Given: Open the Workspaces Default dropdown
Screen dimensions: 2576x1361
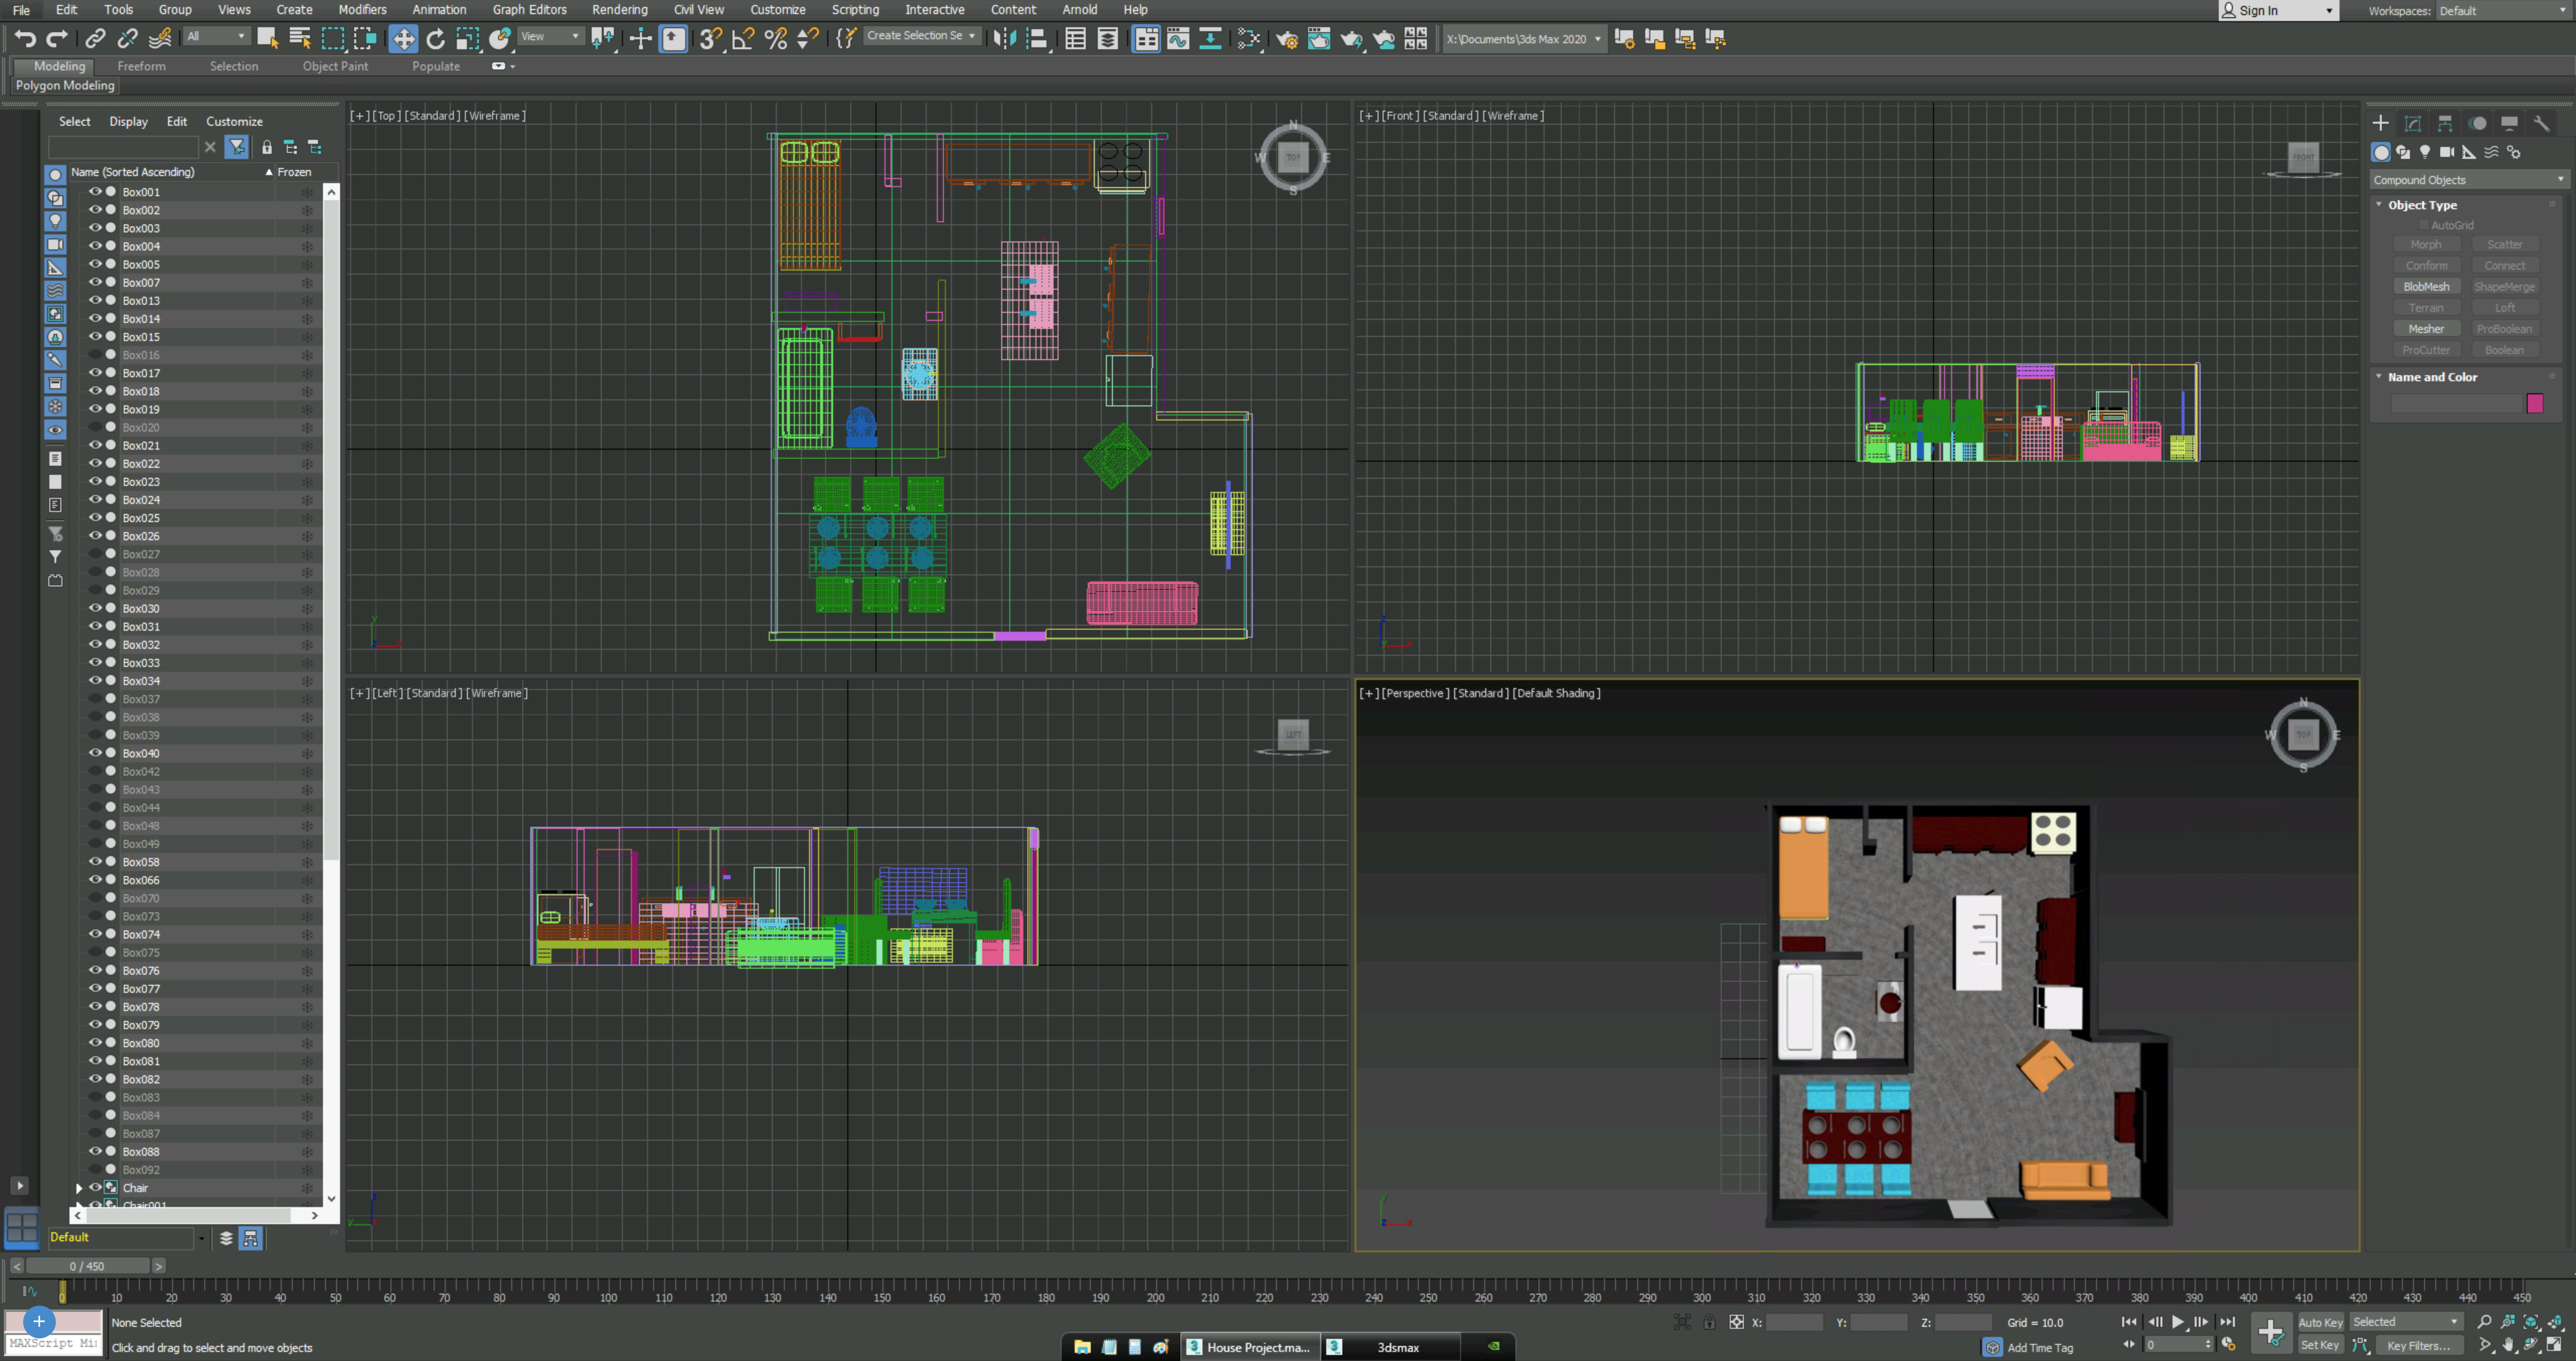Looking at the screenshot, I should pyautogui.click(x=2503, y=11).
